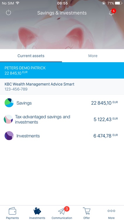
Task: Open the Payments wallet icon
Action: pos(12,211)
